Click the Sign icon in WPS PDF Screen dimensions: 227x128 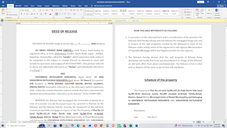pos(202,11)
